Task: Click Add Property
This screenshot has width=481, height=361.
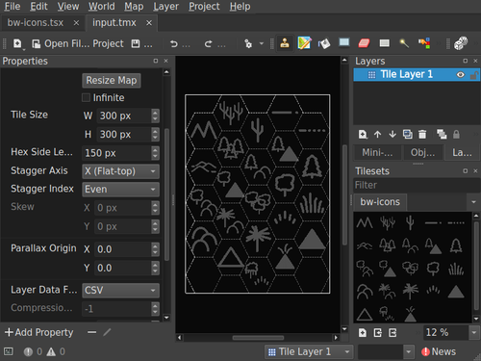Action: point(39,332)
